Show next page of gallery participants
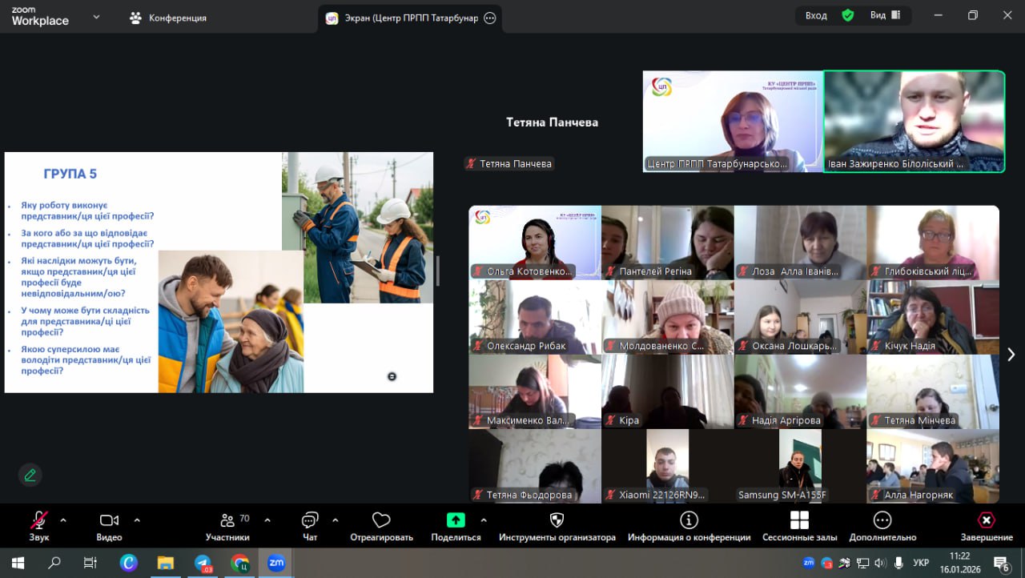The height and width of the screenshot is (578, 1025). coord(1011,354)
